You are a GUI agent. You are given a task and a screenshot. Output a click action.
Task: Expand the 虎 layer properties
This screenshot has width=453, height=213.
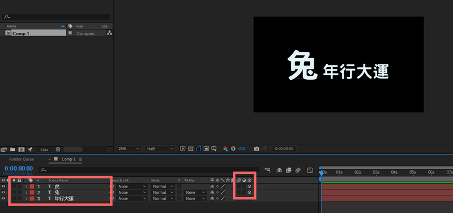[x=26, y=186]
